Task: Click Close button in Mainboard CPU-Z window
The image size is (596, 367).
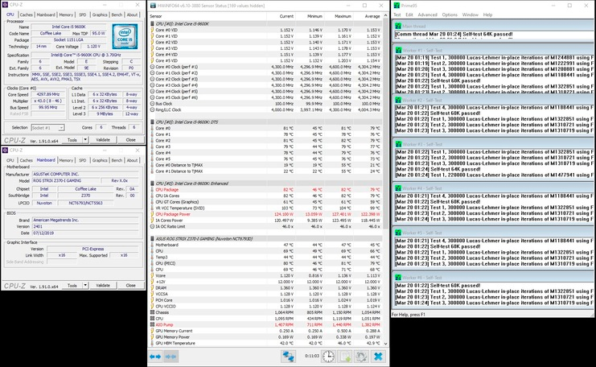Action: click(x=131, y=285)
